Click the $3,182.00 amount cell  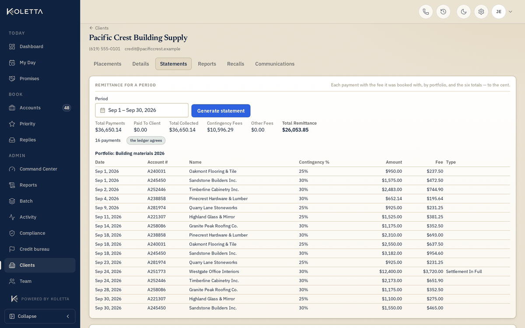[392, 253]
